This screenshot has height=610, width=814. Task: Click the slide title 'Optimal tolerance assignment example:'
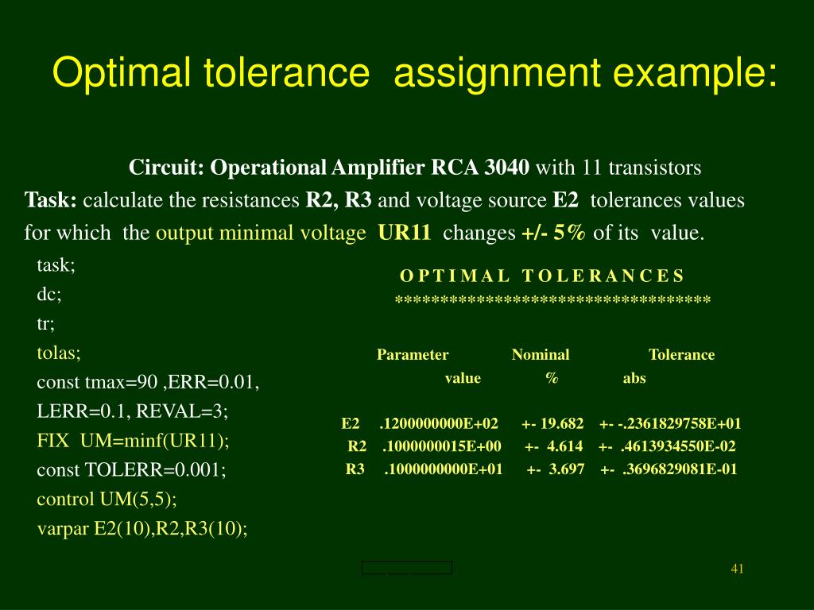pos(415,72)
